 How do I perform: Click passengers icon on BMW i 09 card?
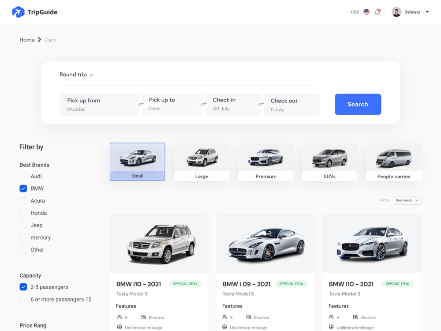click(x=225, y=317)
